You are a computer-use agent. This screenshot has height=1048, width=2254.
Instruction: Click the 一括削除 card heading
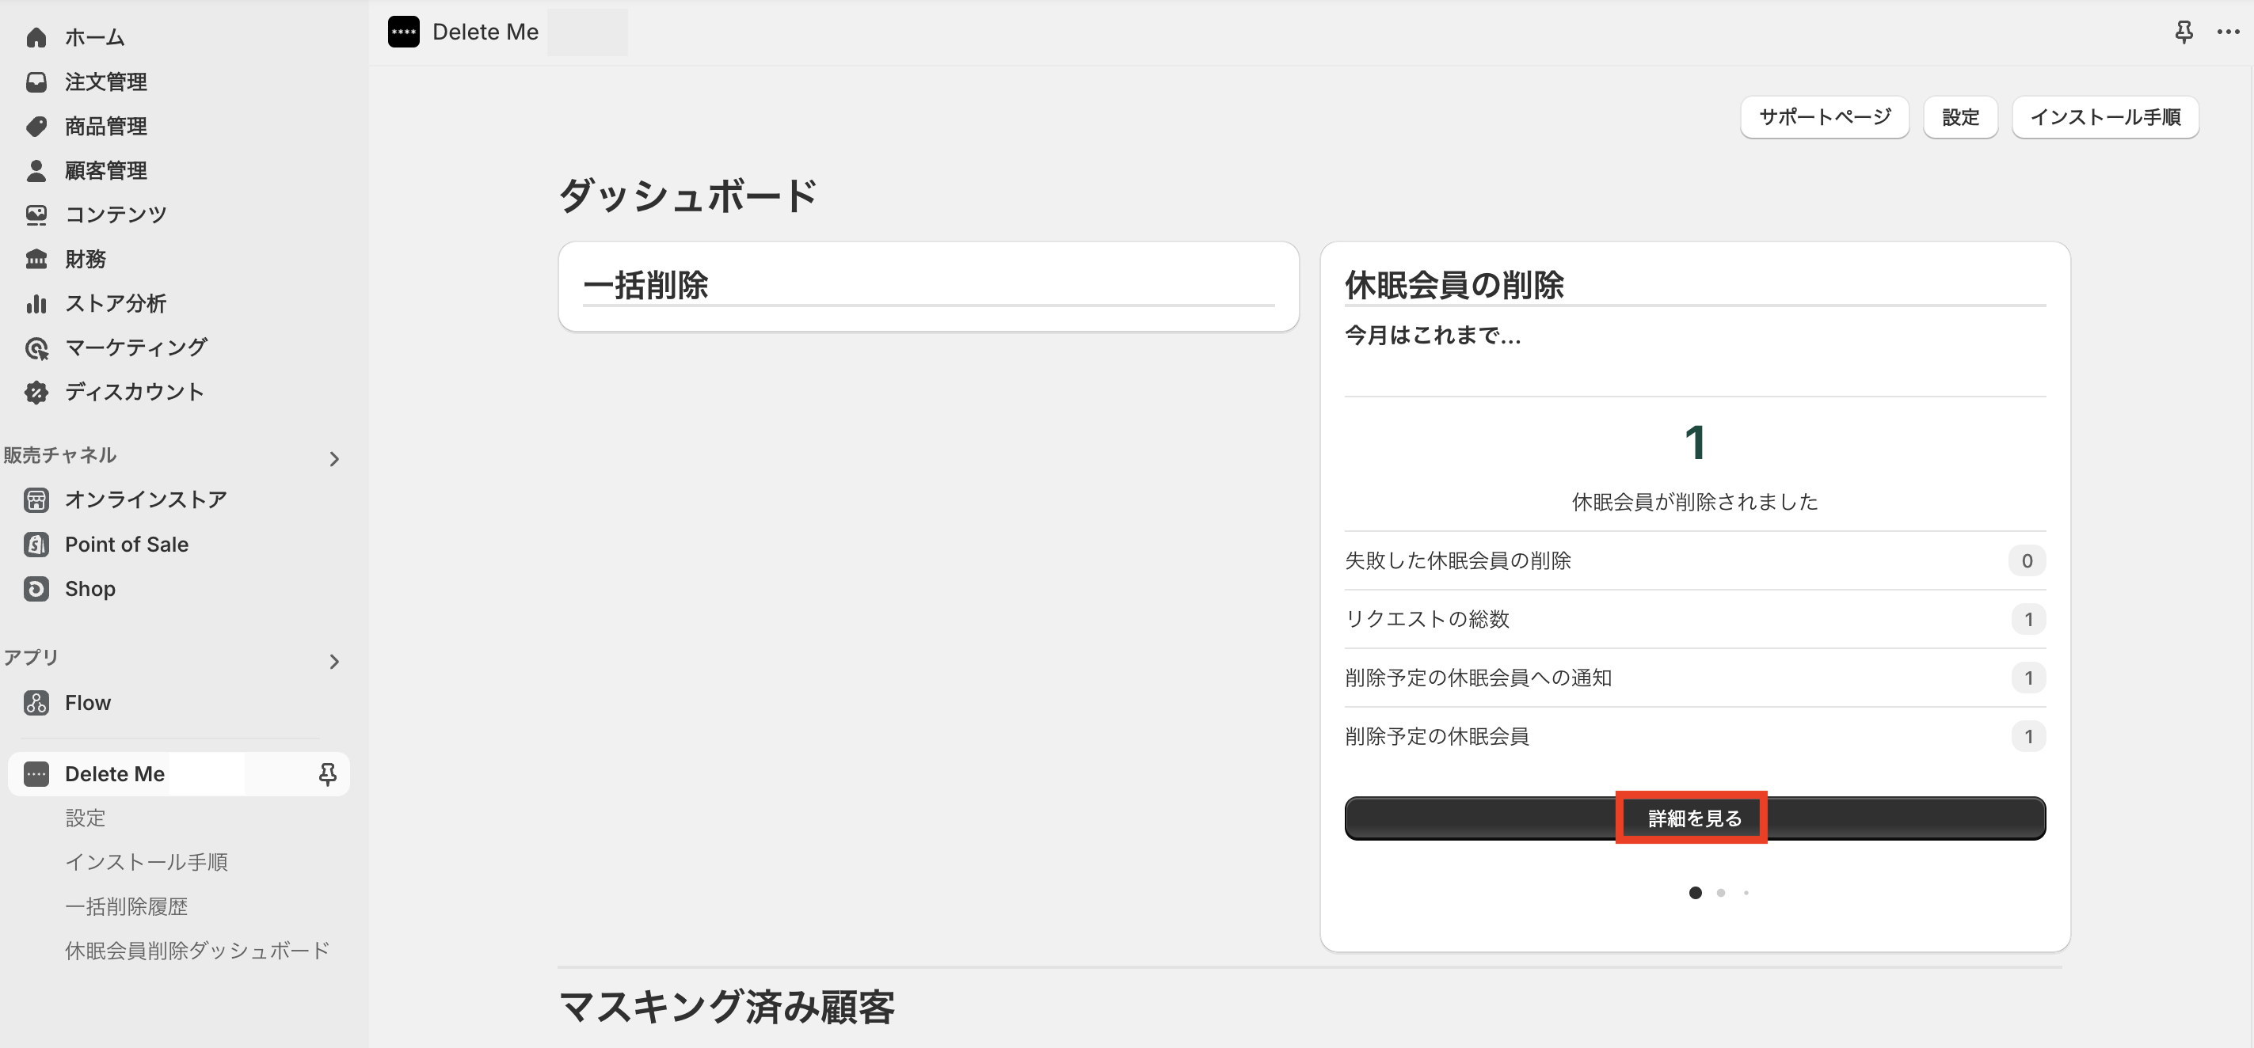(x=645, y=285)
